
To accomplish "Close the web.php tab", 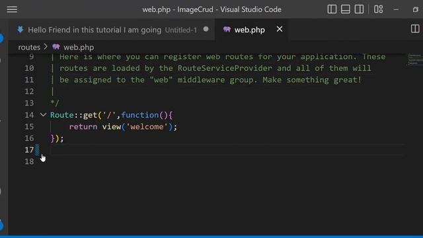I will pyautogui.click(x=280, y=29).
